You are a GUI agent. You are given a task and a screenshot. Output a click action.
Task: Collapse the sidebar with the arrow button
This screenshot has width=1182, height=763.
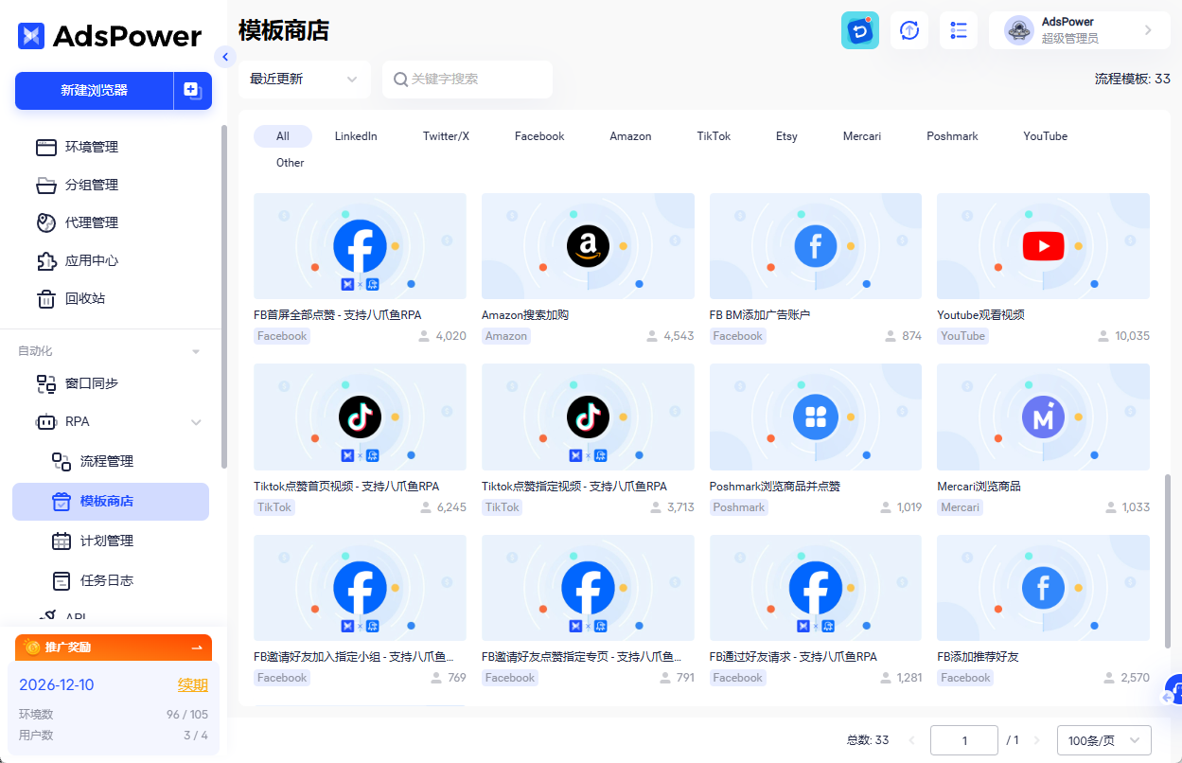point(224,57)
